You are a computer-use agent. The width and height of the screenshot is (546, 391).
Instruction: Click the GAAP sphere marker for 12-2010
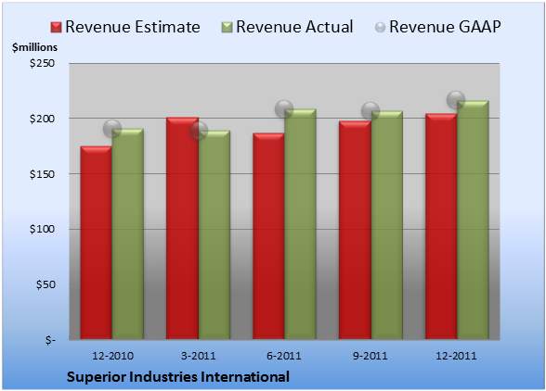[x=112, y=129]
